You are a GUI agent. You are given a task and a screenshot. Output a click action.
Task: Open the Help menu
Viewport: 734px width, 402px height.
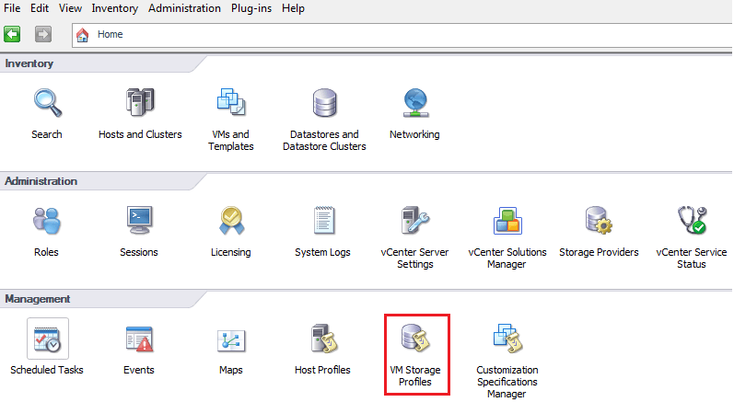click(x=293, y=8)
